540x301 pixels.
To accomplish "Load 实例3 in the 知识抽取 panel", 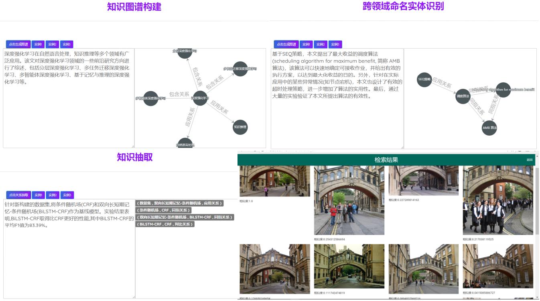I will point(67,195).
